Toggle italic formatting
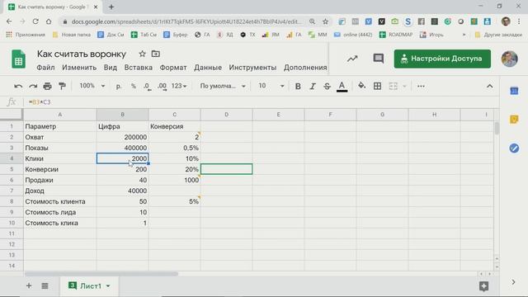 pos(313,86)
